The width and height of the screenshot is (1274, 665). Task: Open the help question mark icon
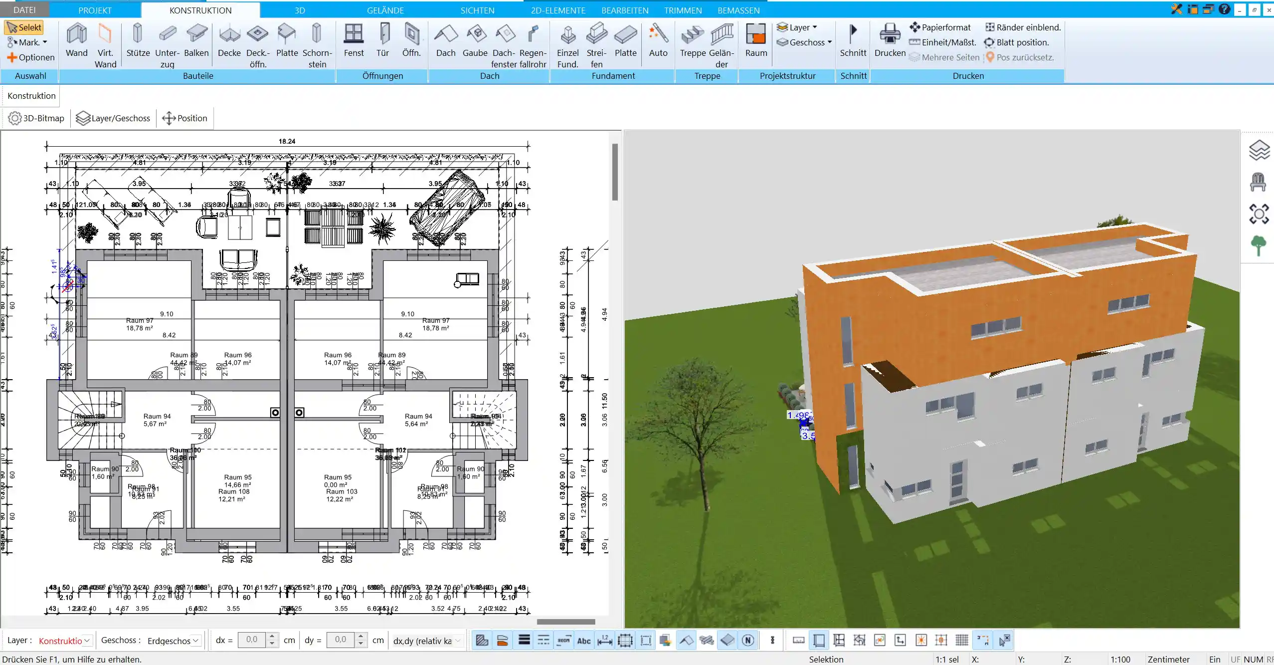pos(1224,9)
